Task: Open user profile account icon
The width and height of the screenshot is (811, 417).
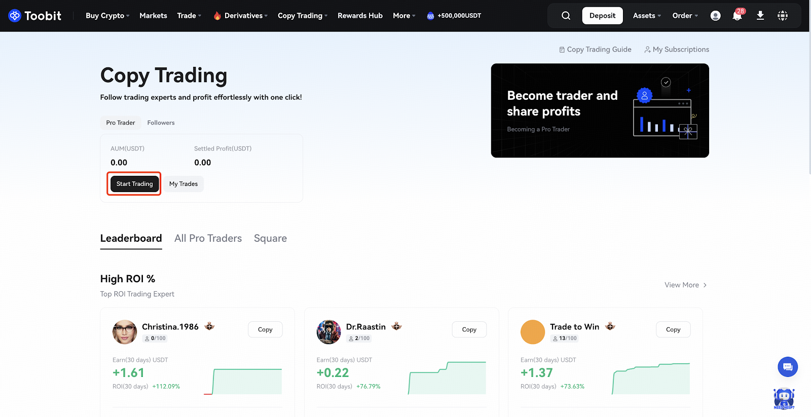Action: coord(715,16)
